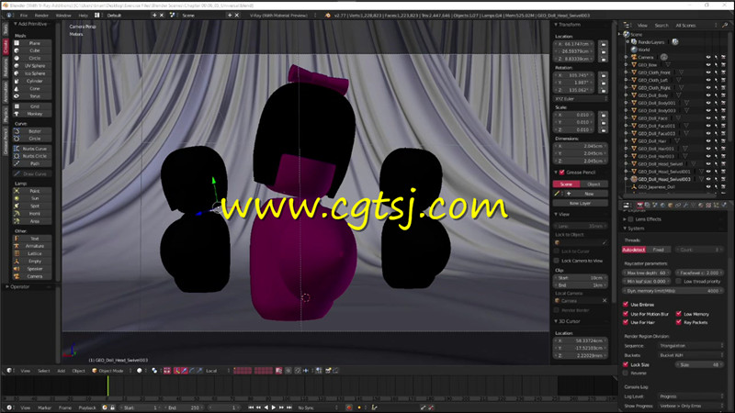The height and width of the screenshot is (413, 735).
Task: Expand the GEO_Cloth_Front tree node
Action: tap(627, 73)
